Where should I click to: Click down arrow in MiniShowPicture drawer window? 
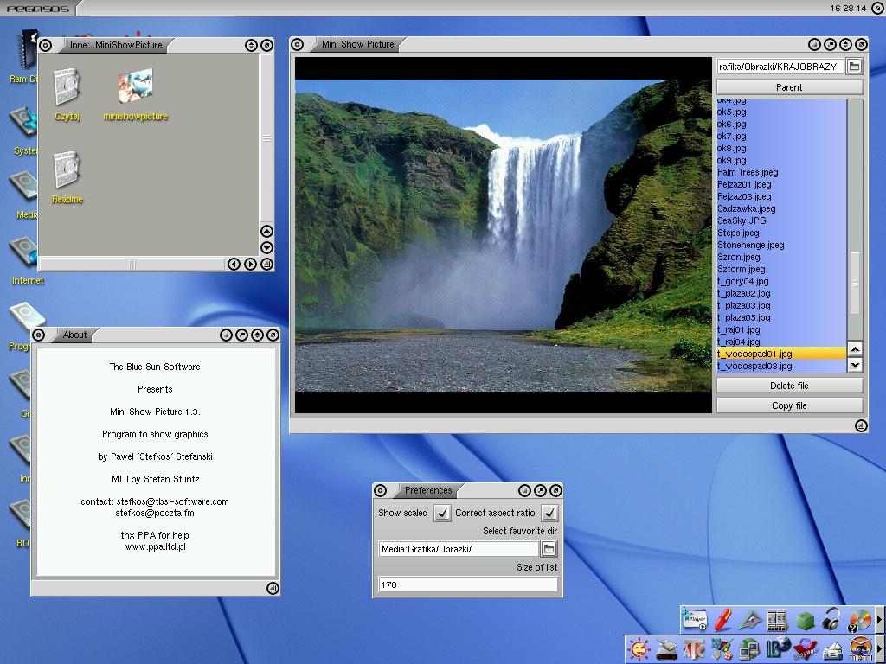coord(266,247)
